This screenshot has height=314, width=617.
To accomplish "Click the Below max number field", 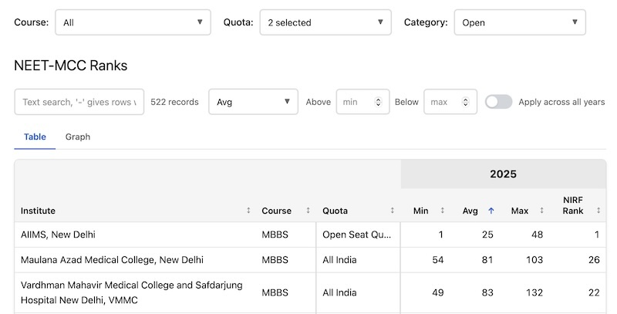I will tap(450, 102).
